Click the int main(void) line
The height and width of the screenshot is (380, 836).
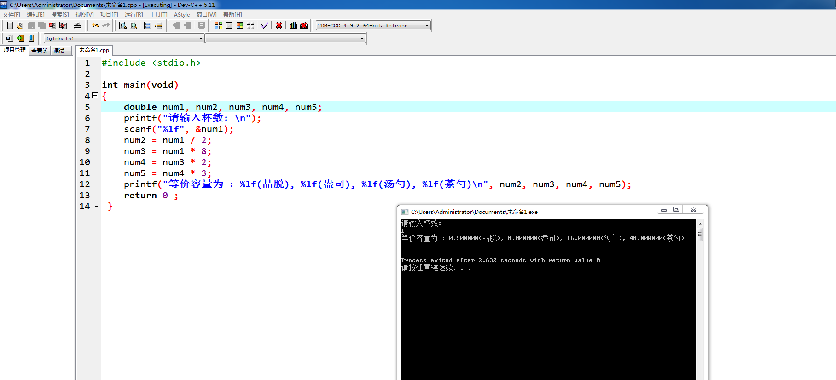140,85
